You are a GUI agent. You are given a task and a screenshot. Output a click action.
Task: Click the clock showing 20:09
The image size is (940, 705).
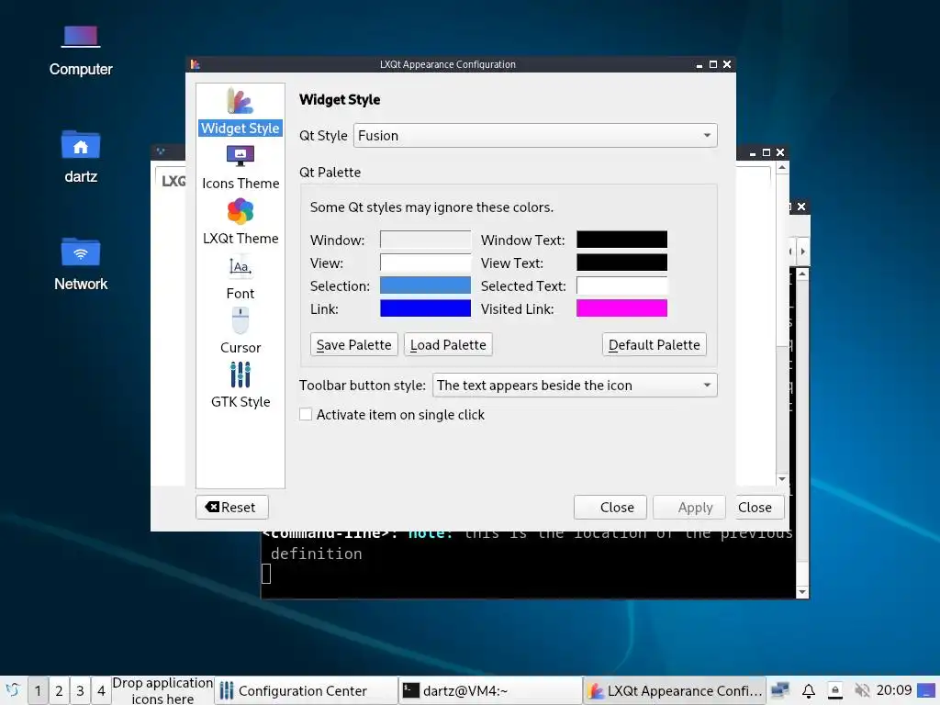[x=894, y=690]
